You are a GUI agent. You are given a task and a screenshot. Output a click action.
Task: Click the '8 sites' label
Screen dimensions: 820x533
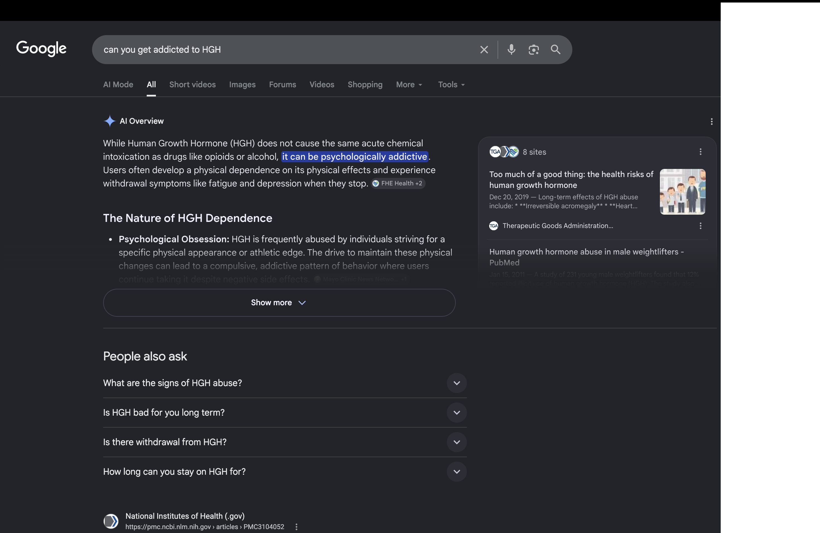click(x=534, y=152)
